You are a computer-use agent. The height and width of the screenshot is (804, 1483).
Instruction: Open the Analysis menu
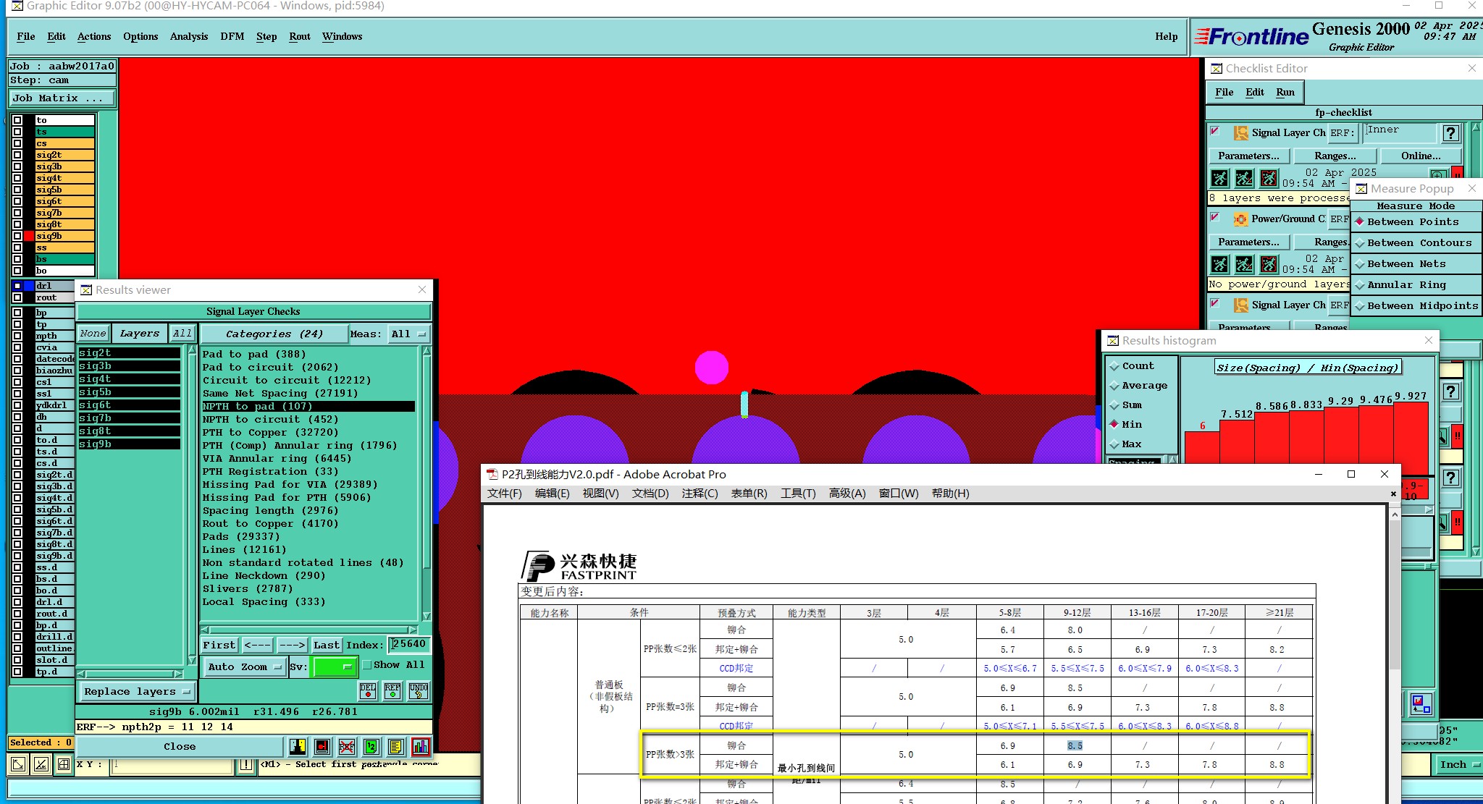(x=188, y=37)
